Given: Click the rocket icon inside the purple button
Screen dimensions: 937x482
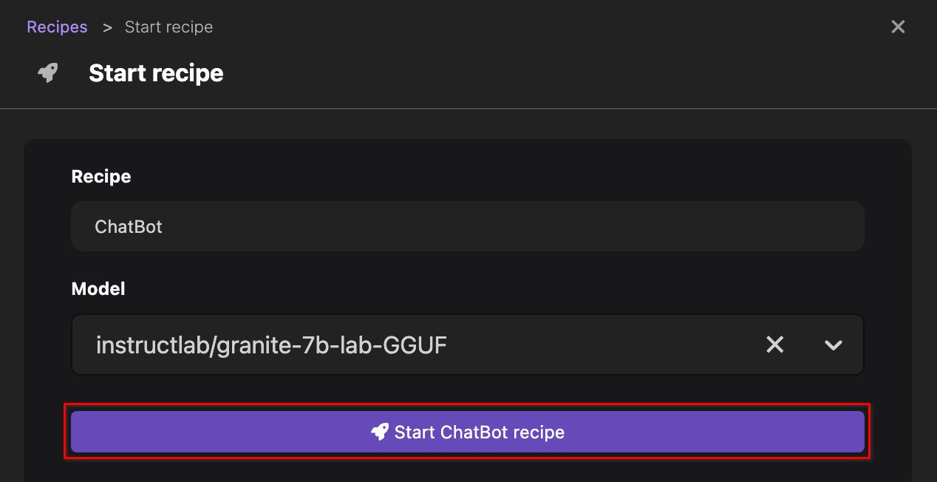Looking at the screenshot, I should (381, 432).
